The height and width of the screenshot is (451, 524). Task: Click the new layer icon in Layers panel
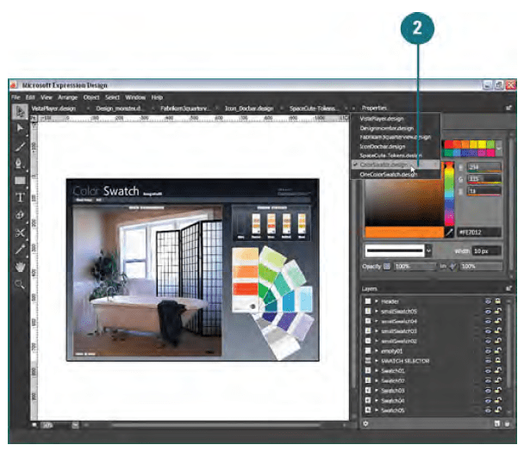click(x=497, y=423)
